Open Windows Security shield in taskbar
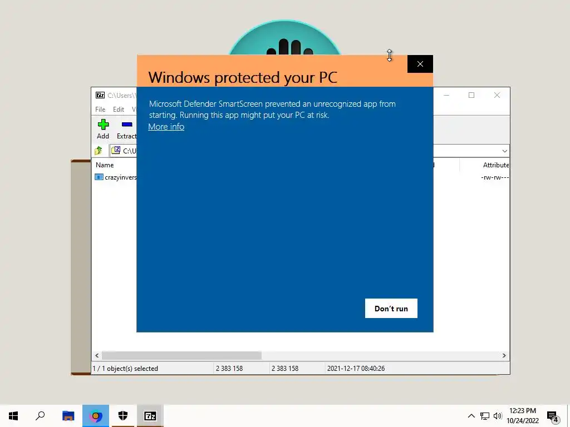The width and height of the screenshot is (570, 427). (123, 416)
